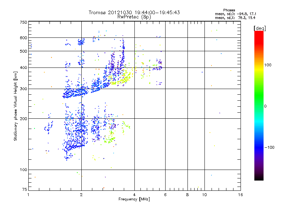Viewport: 283px width, 212px height.
Task: Click the x-axis tick label '10'
Action: 204,195
